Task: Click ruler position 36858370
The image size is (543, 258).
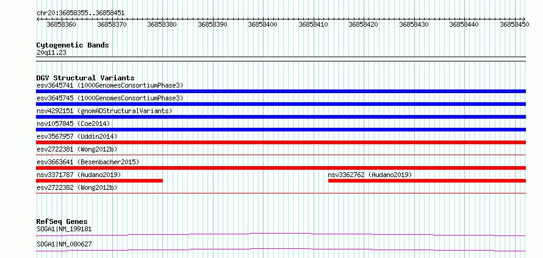Action: pyautogui.click(x=112, y=24)
